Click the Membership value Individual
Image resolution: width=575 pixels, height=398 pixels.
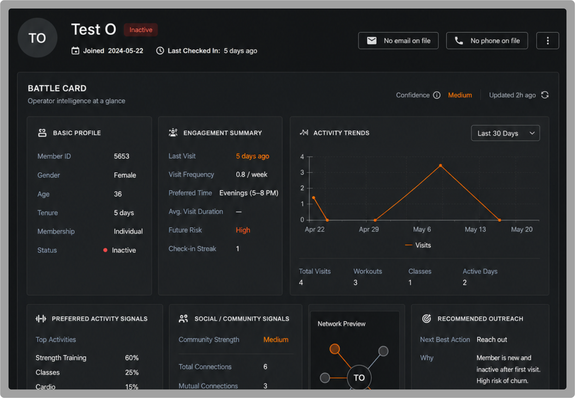pyautogui.click(x=128, y=231)
